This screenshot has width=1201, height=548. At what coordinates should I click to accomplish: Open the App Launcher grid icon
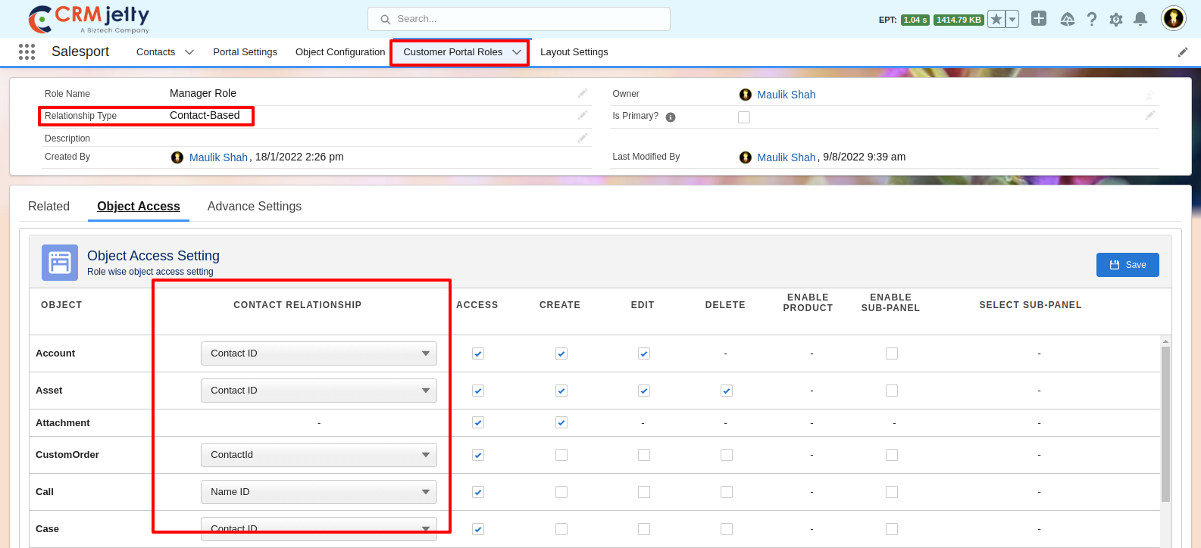(27, 51)
